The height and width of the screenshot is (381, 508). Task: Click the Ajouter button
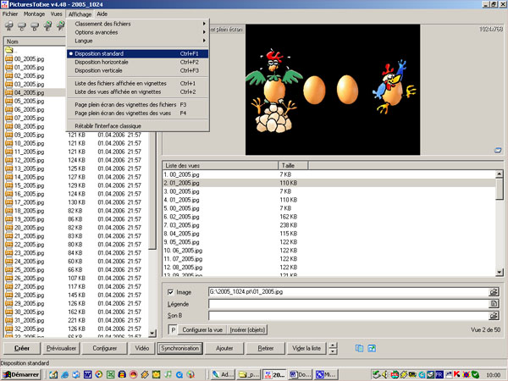pyautogui.click(x=224, y=348)
